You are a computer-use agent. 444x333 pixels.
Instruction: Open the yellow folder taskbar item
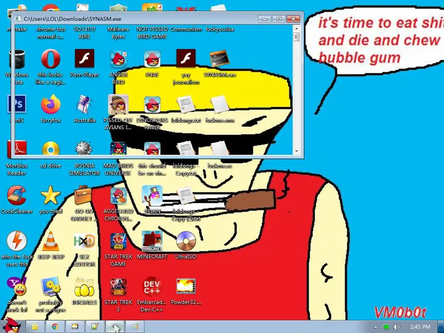click(x=35, y=327)
